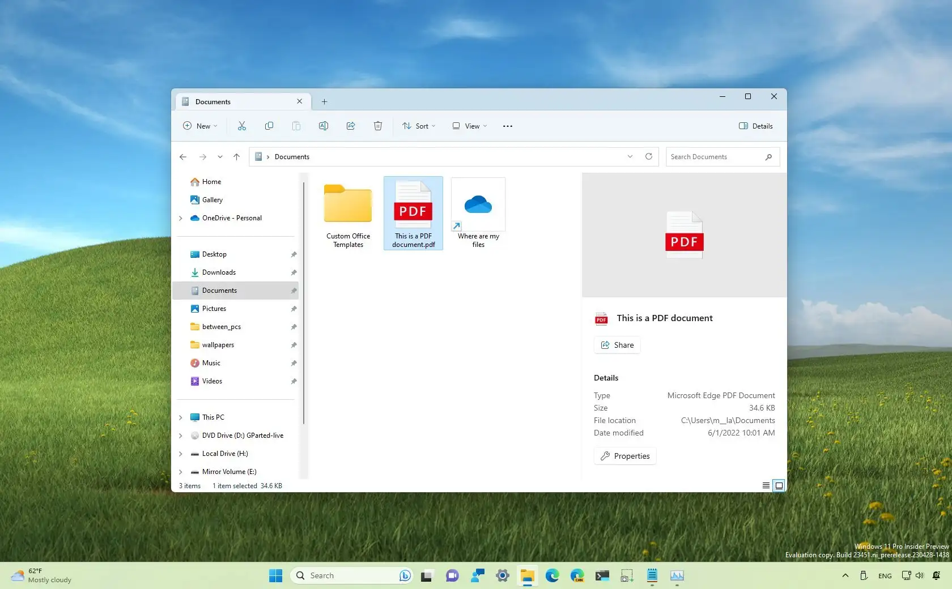Click volume icon in system tray
The image size is (952, 589).
[920, 575]
